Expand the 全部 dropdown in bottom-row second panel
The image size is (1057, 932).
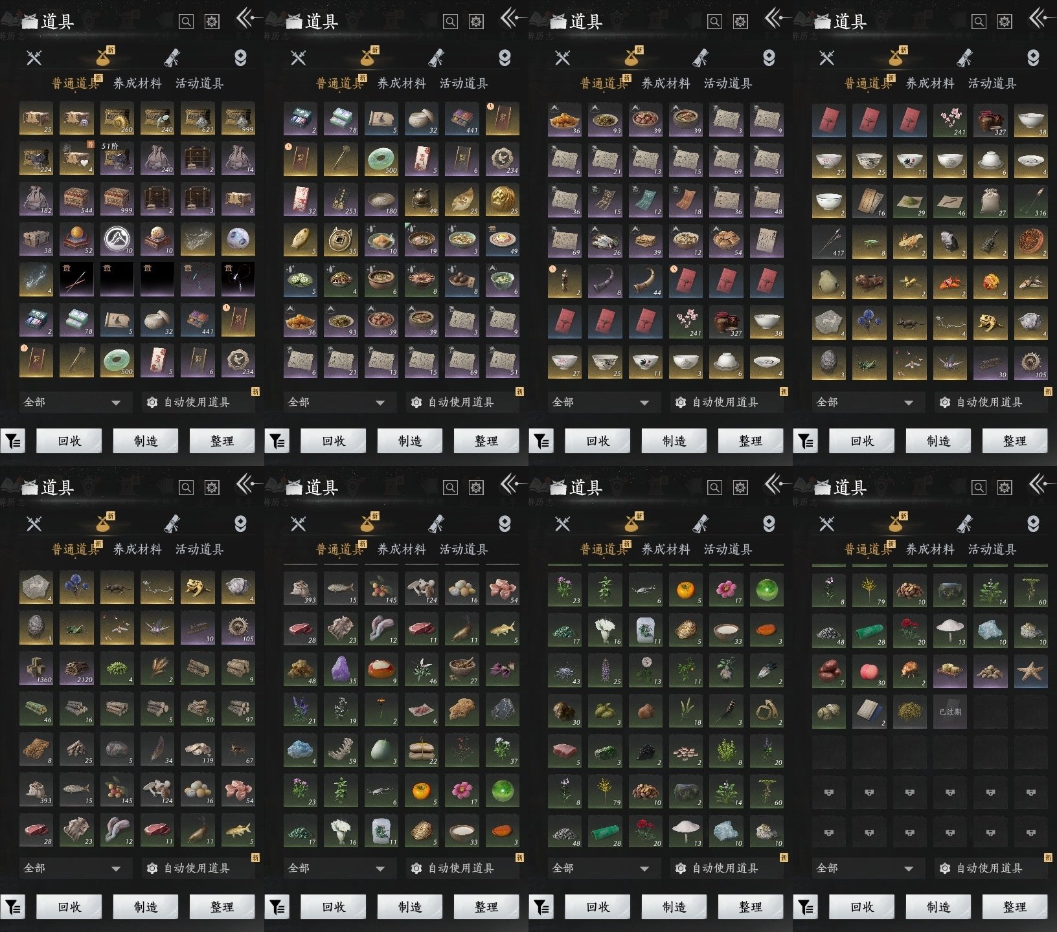339,868
